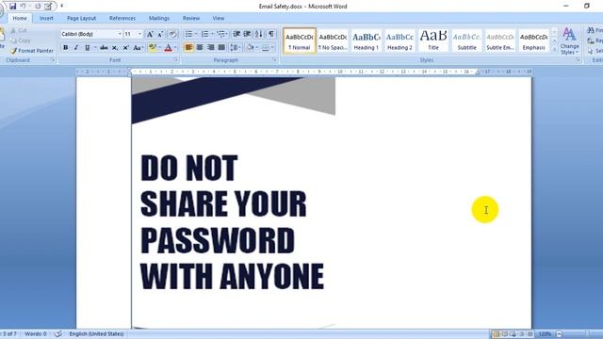
Task: Apply the Emphasis style
Action: [534, 40]
